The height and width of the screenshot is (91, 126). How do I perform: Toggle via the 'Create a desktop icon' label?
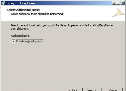pyautogui.click(x=29, y=41)
